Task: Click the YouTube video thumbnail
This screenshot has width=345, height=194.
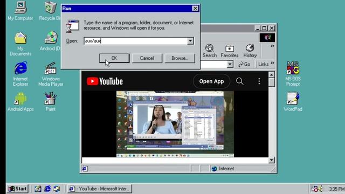Action: 175,124
